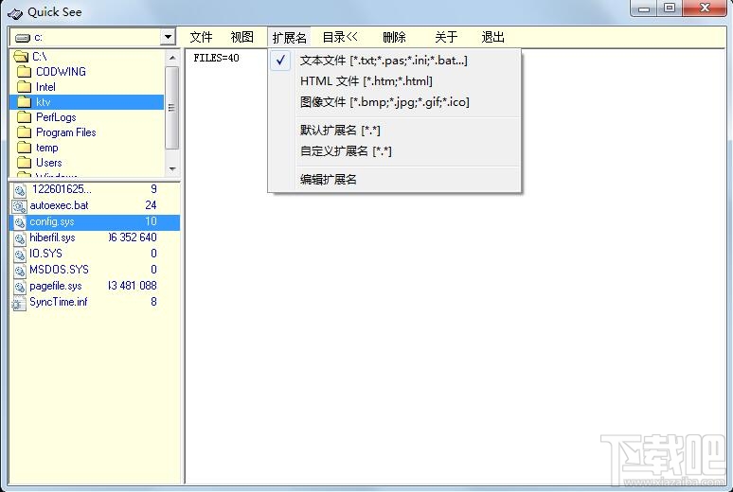Image resolution: width=733 pixels, height=492 pixels.
Task: Click the scroll-up arrow of folder list
Action: [x=172, y=58]
